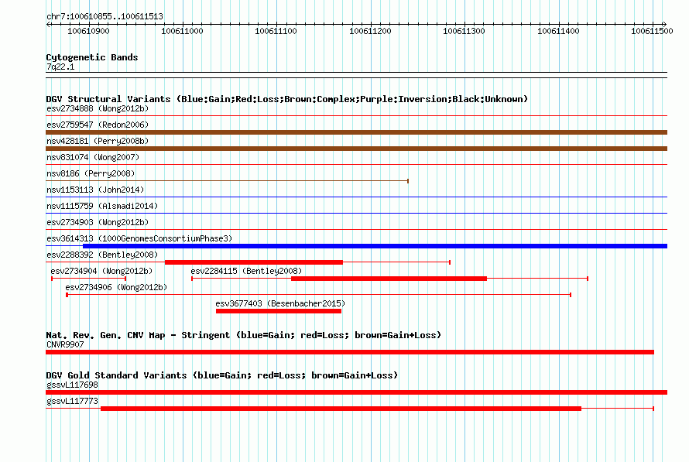The image size is (689, 462).
Task: Click the Nat. Rev. Gen. CNV Map title
Action: [x=243, y=335]
